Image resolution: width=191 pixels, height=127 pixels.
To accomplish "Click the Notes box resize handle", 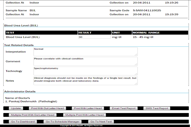I will [136, 84].
